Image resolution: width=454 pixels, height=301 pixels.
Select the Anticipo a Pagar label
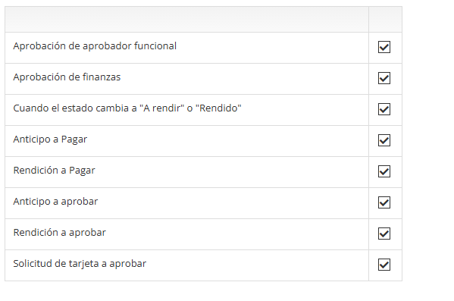50,140
